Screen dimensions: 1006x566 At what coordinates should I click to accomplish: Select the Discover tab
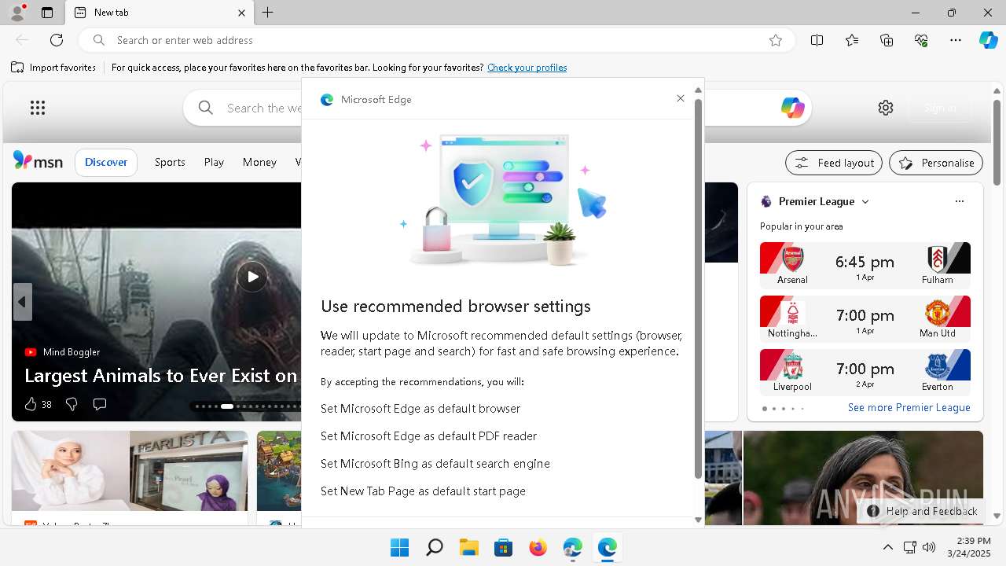coord(106,162)
